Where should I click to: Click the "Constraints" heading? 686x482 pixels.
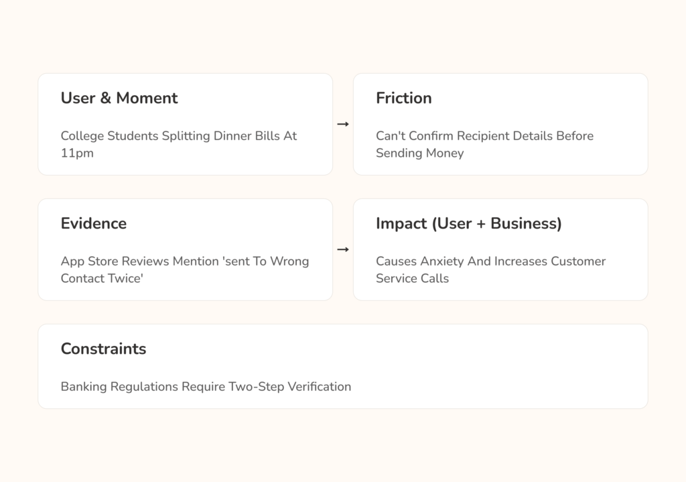click(x=103, y=349)
